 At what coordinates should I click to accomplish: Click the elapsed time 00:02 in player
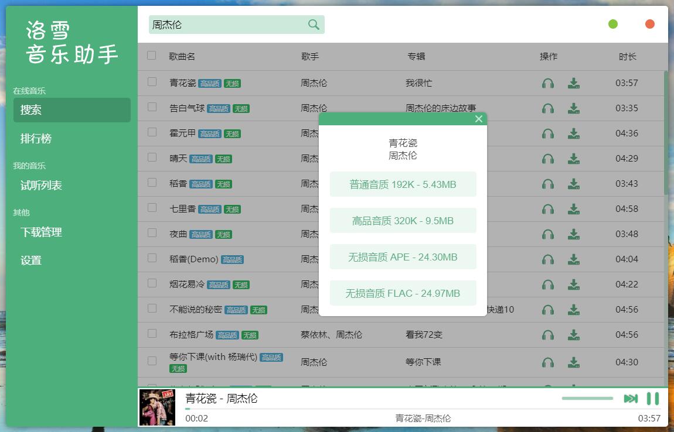(x=196, y=419)
